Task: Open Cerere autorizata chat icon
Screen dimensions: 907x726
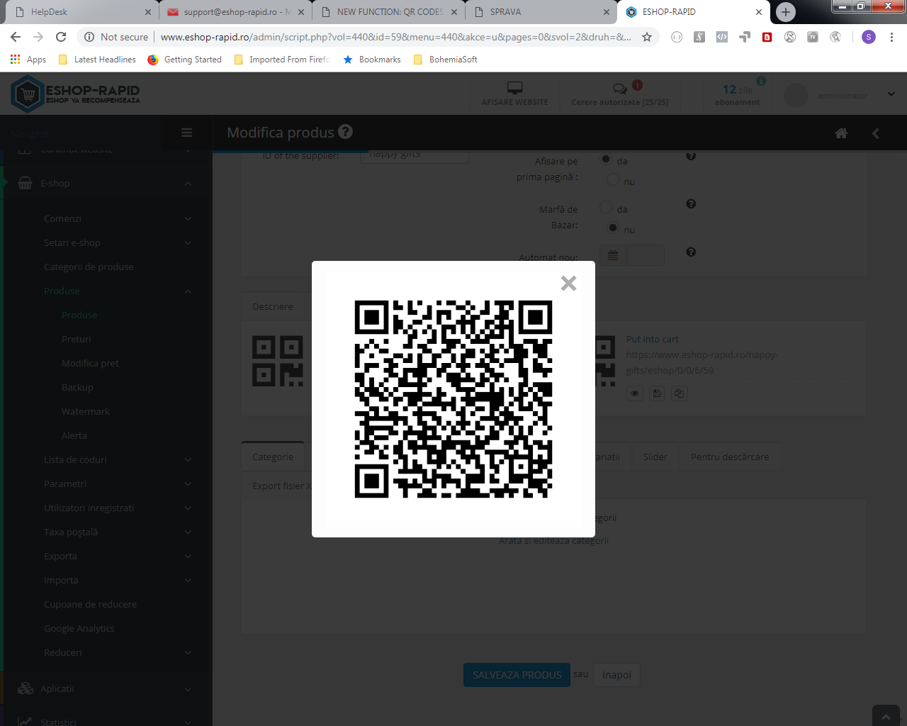Action: pos(619,89)
